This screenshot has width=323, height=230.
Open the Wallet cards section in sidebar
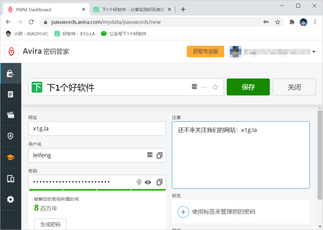pos(10,115)
